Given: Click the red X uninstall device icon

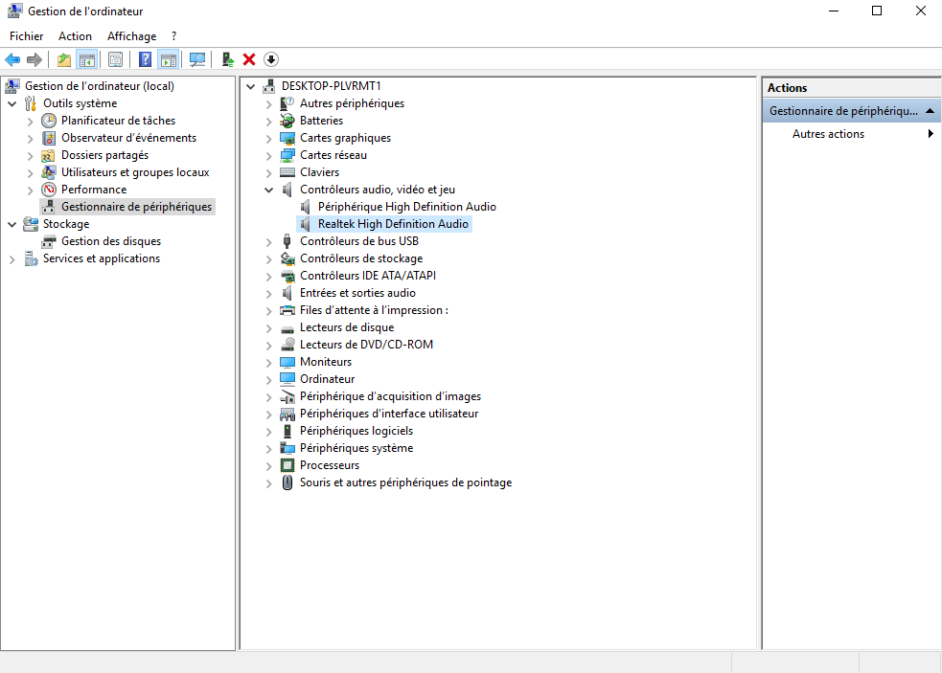Looking at the screenshot, I should click(x=249, y=59).
